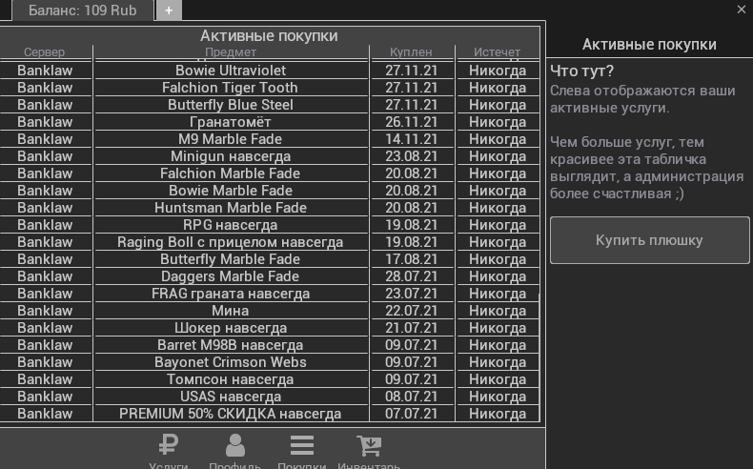Select the Bowie Marble Fade item
Image resolution: width=753 pixels, height=469 pixels.
[x=231, y=191]
